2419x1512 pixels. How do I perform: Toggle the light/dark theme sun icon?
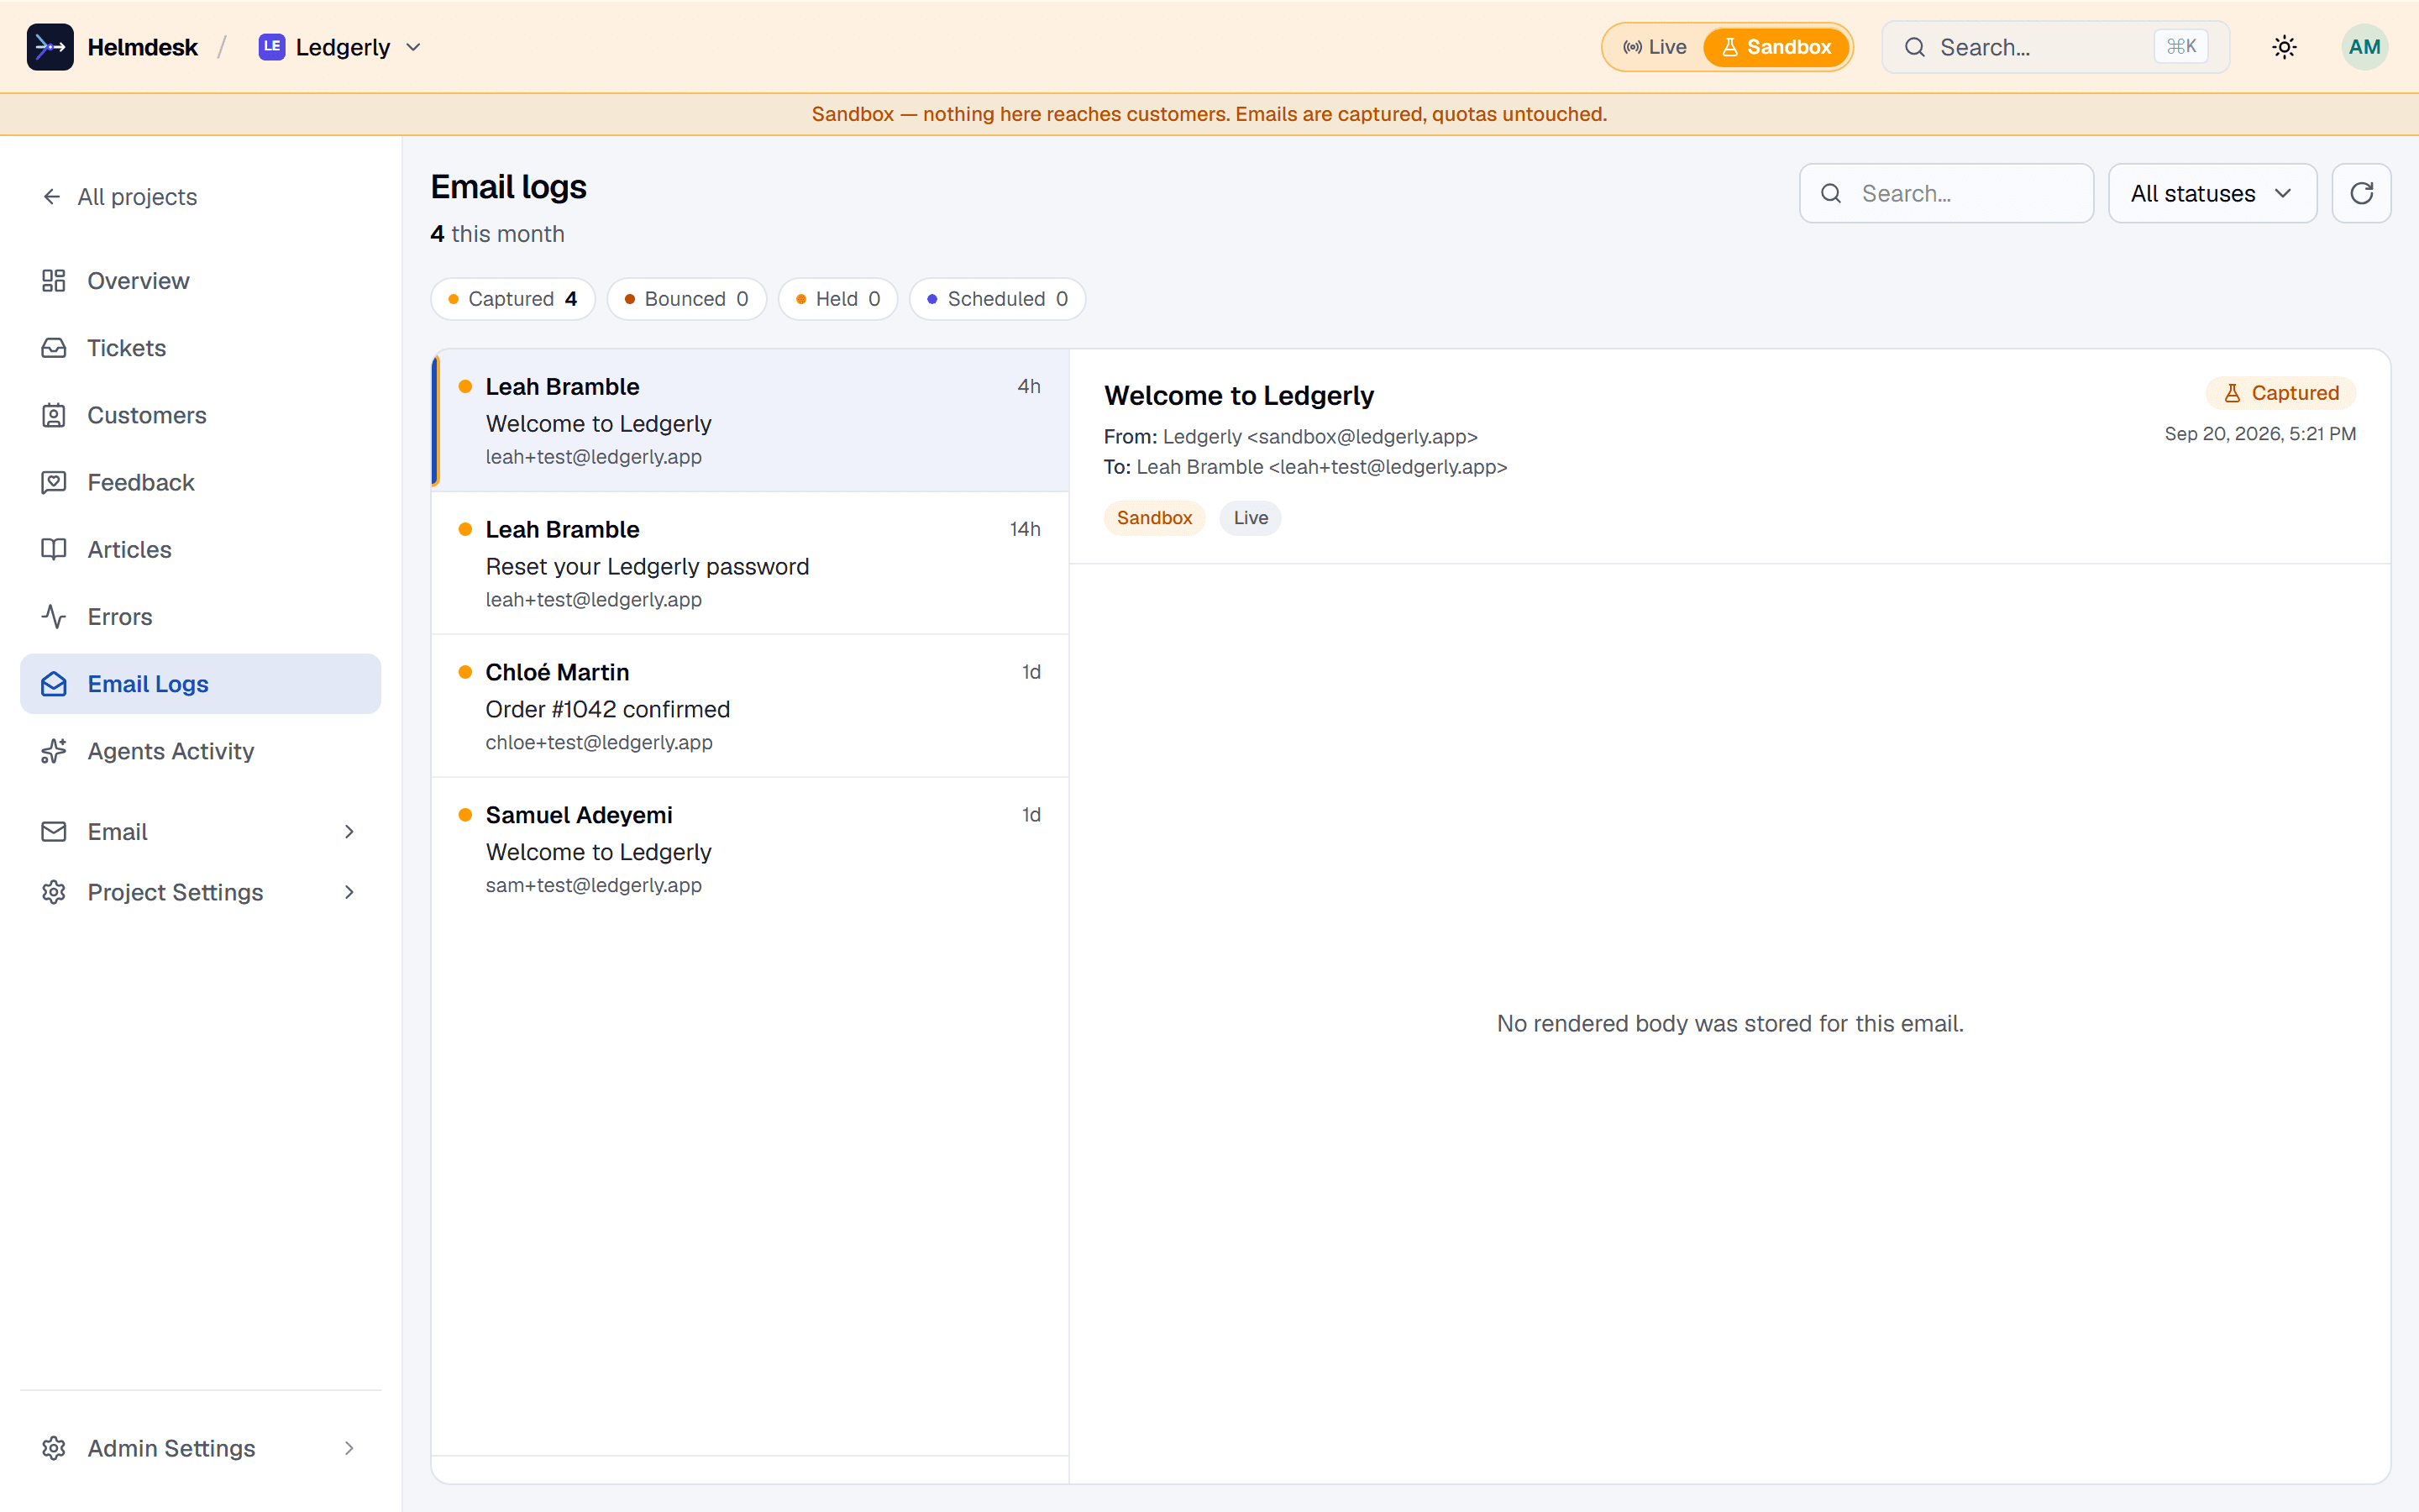coord(2284,47)
